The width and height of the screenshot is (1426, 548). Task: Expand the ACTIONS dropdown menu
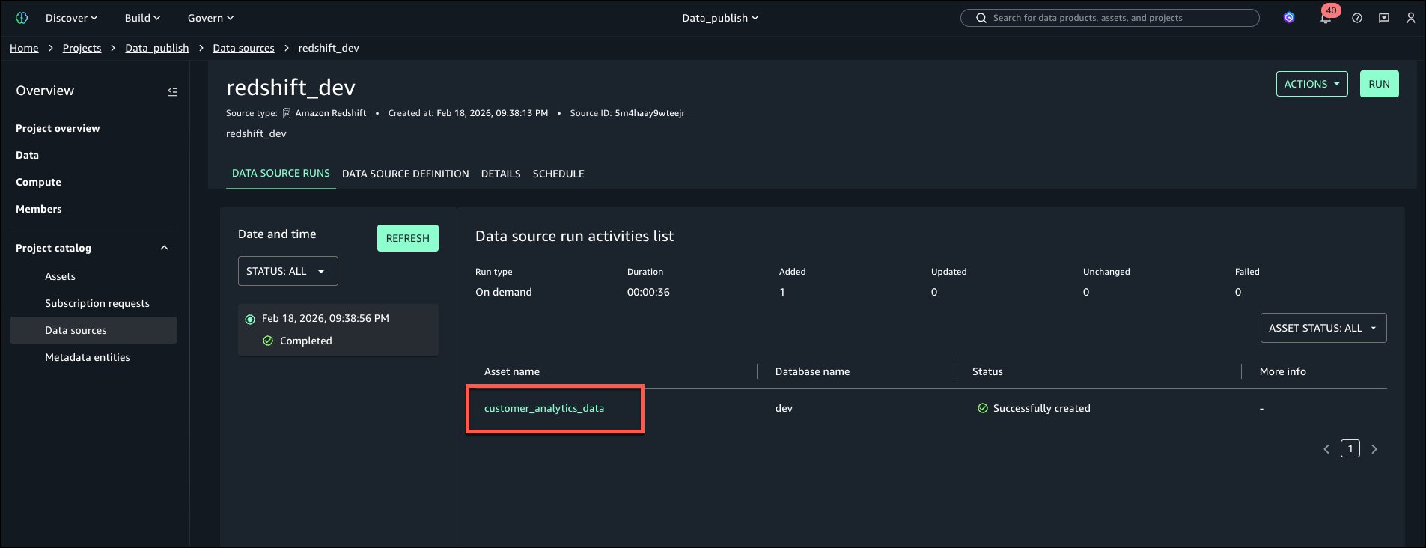click(1311, 84)
